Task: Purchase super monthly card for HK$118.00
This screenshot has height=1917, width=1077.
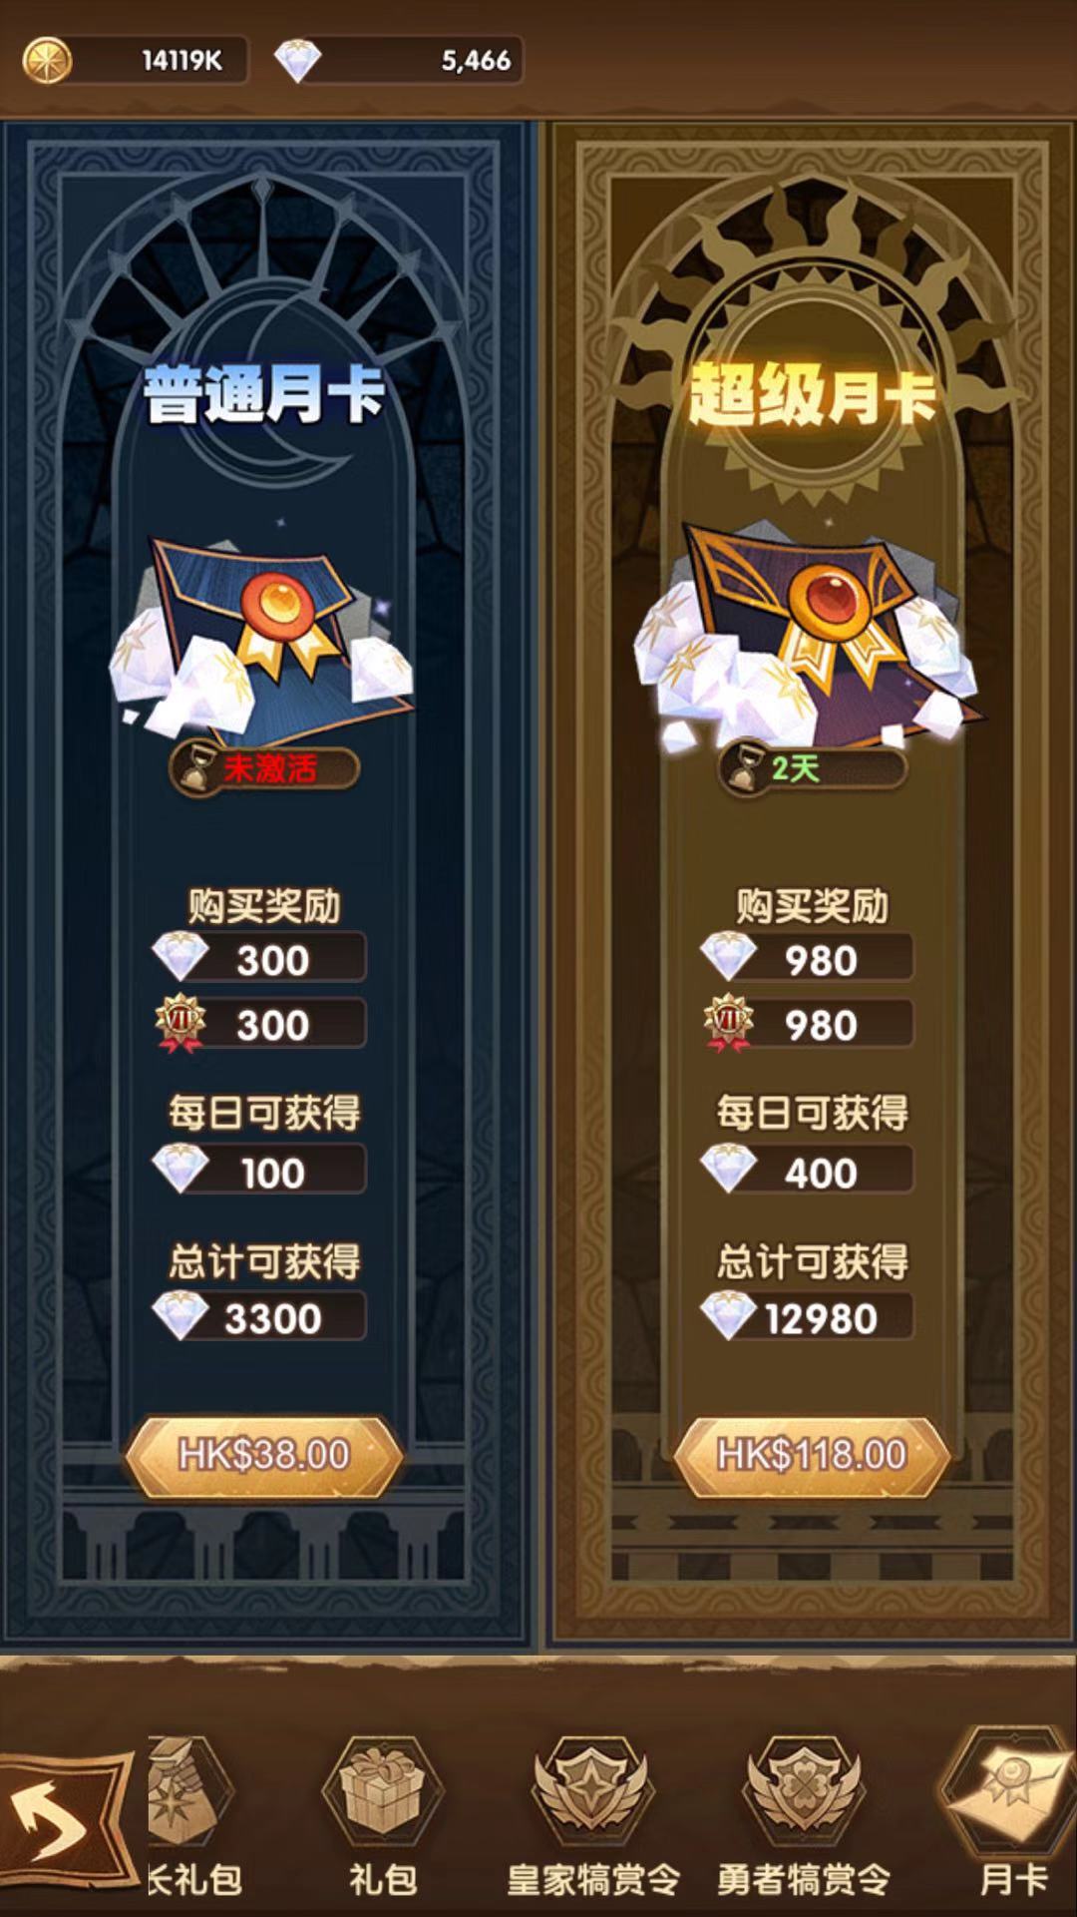Action: (812, 1455)
